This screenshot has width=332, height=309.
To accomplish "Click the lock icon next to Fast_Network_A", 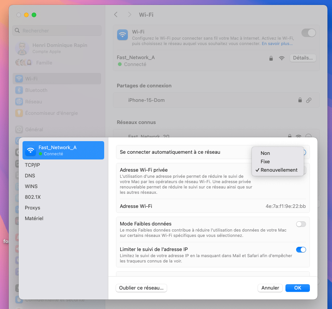I will point(271,58).
